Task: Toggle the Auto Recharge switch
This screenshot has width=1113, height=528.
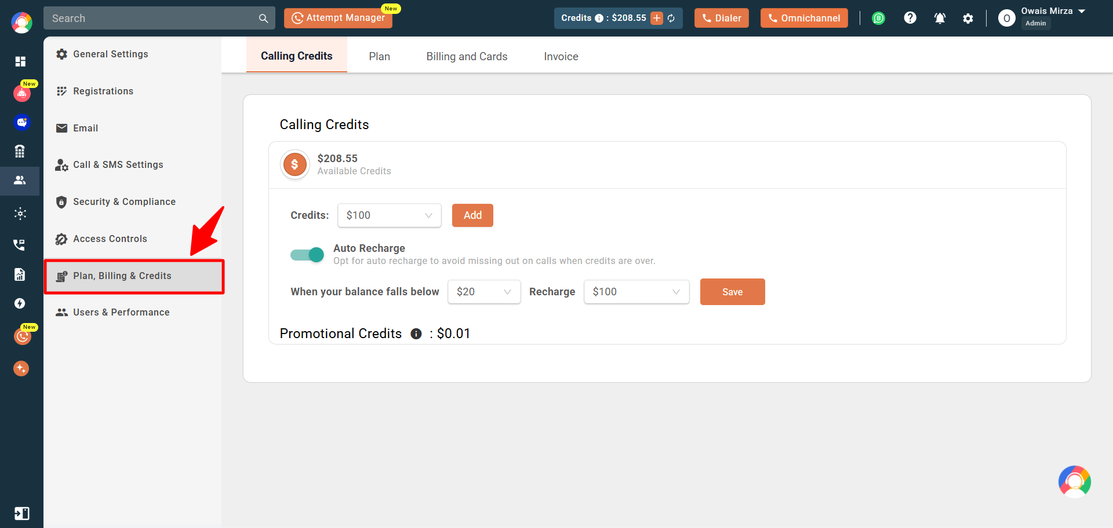Action: pyautogui.click(x=307, y=255)
